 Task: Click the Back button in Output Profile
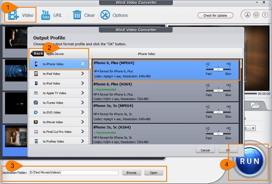(x=37, y=53)
